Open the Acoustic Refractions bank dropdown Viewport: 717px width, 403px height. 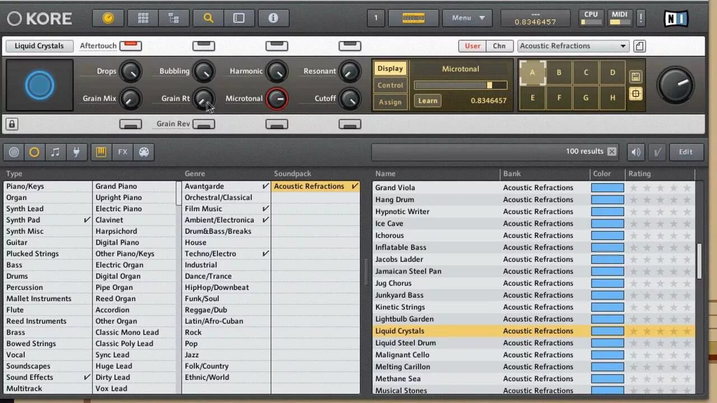[x=573, y=46]
